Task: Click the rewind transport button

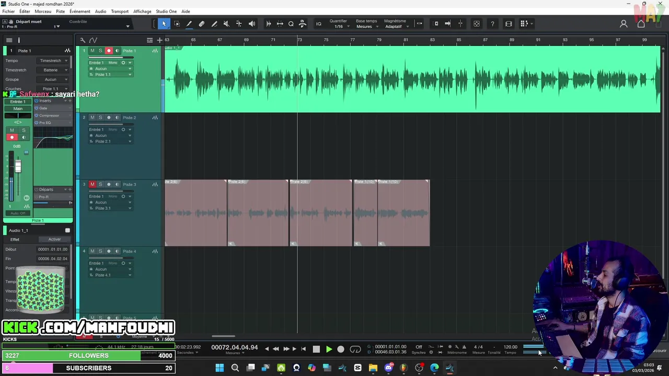Action: tap(276, 349)
